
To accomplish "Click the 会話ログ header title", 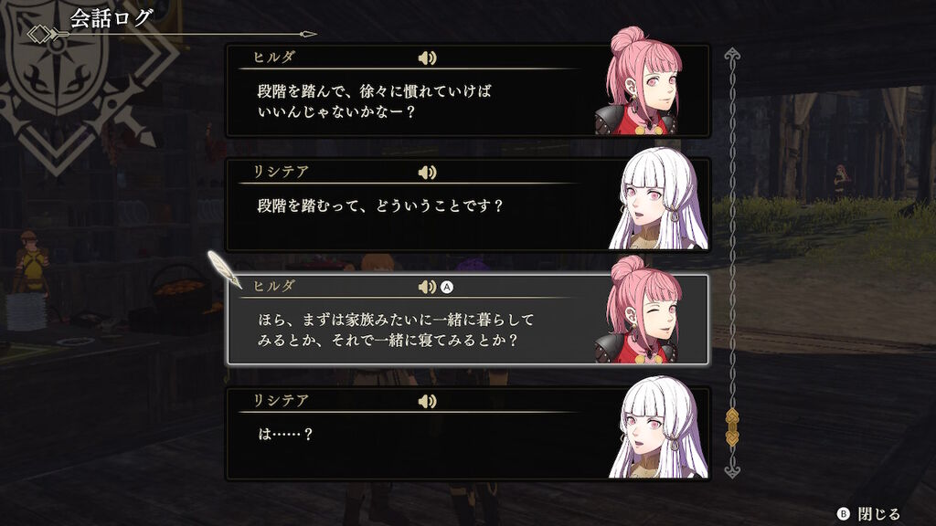I will 111,18.
